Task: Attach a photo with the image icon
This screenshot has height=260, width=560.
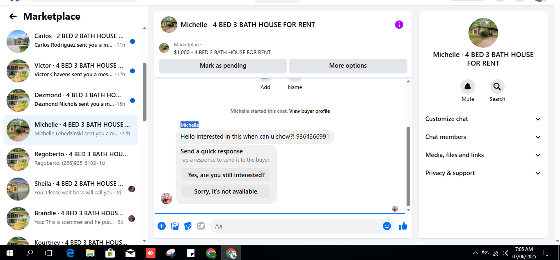Action: tap(175, 226)
